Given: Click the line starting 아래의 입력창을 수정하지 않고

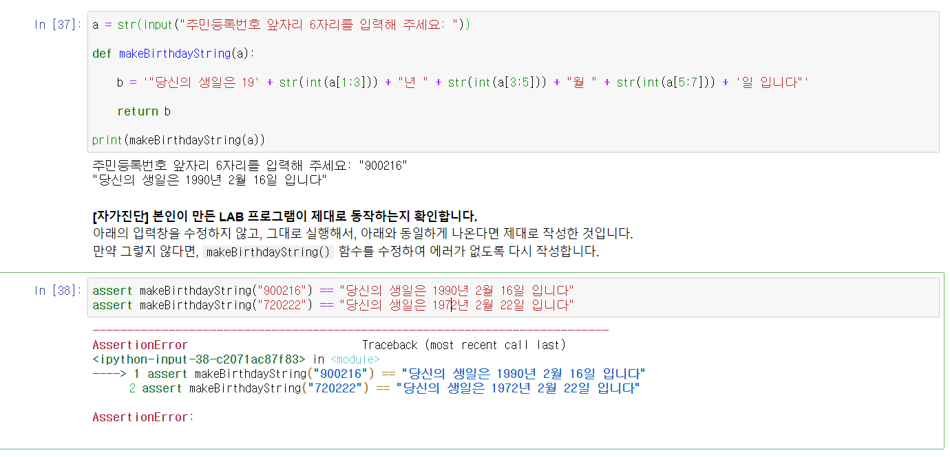Looking at the screenshot, I should (362, 234).
